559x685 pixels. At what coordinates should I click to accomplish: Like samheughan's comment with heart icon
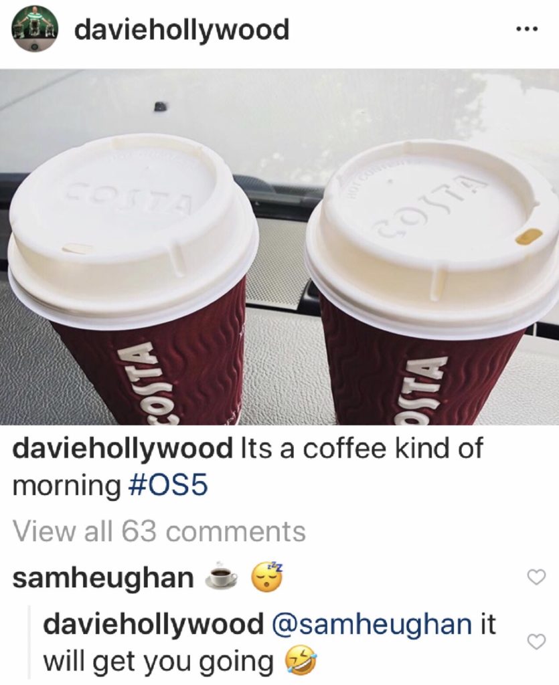click(x=537, y=577)
